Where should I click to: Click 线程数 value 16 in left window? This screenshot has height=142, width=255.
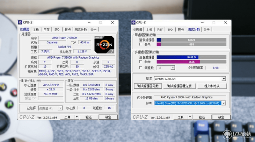click(x=109, y=108)
